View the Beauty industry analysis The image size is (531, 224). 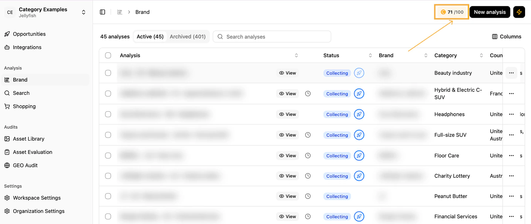coord(288,73)
